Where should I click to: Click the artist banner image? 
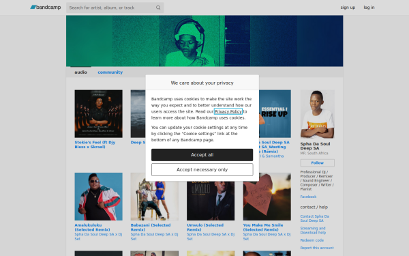pyautogui.click(x=204, y=41)
